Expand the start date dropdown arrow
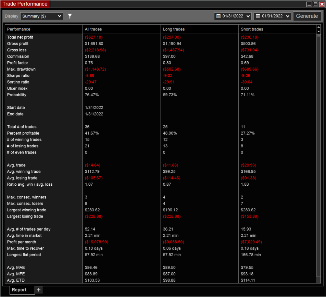Image resolution: width=326 pixels, height=297 pixels. pos(248,16)
